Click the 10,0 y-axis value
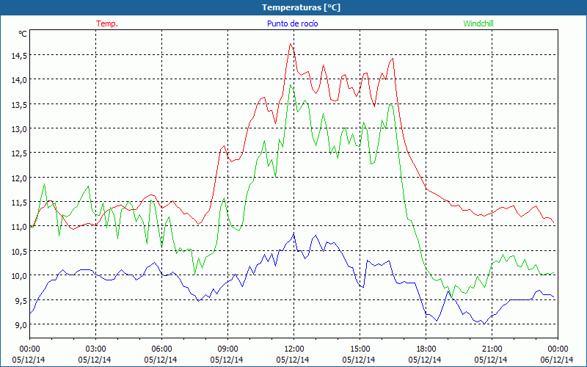Viewport: 587px width, 367px height. click(19, 276)
